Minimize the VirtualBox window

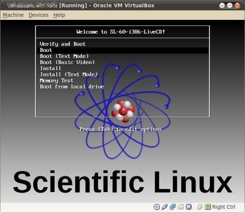pyautogui.click(x=222, y=6)
